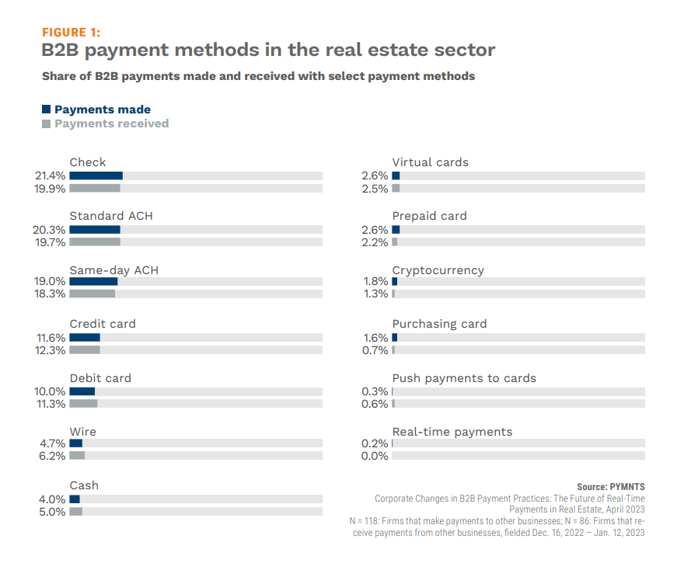This screenshot has width=698, height=584.
Task: Click the Purchasing card 1.6% value
Action: tap(375, 338)
